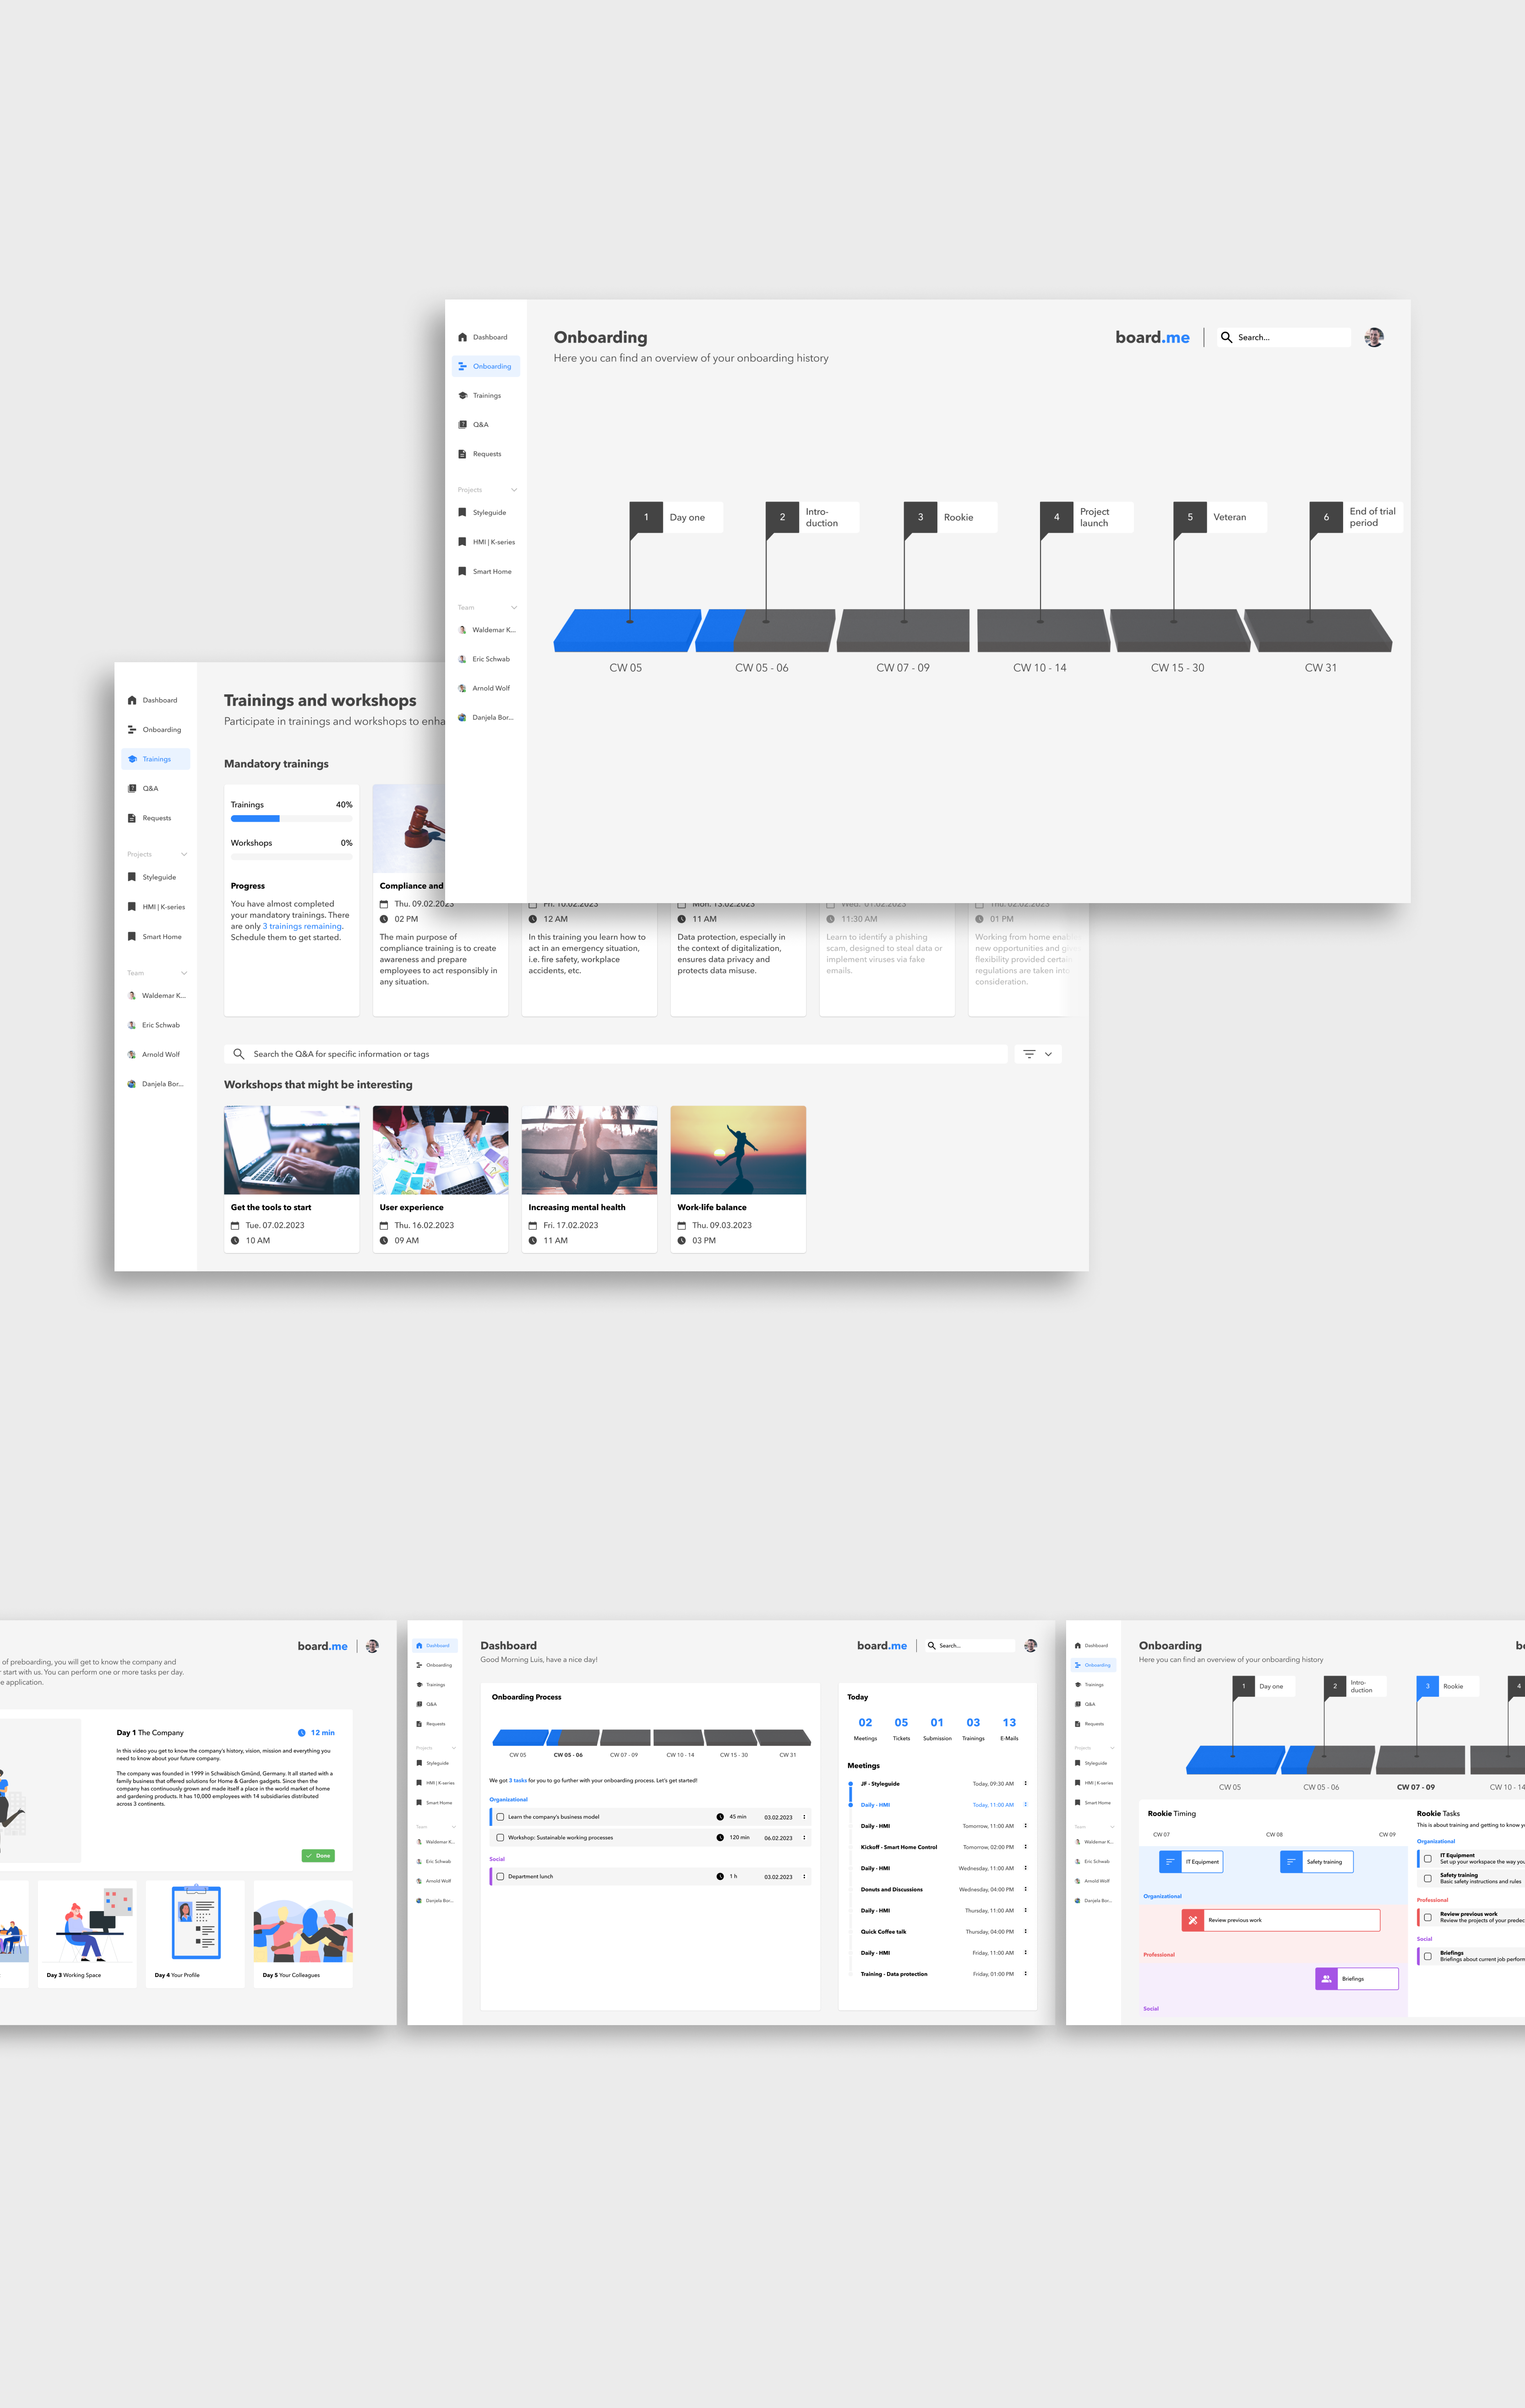Click Arnold Wolf avatar in large Onboarding sidebar
This screenshot has height=2408, width=1525.
(462, 688)
